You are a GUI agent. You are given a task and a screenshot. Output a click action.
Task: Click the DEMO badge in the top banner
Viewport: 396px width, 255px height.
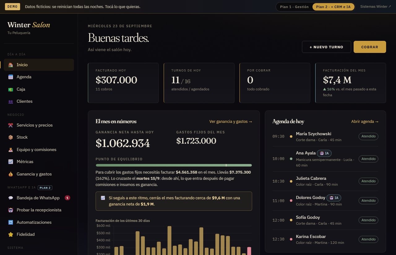click(12, 6)
